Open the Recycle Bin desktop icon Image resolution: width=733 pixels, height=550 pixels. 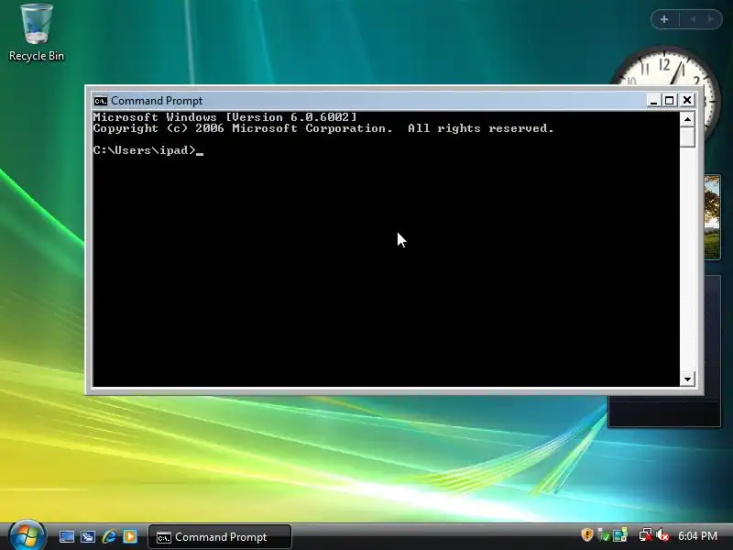point(37,32)
